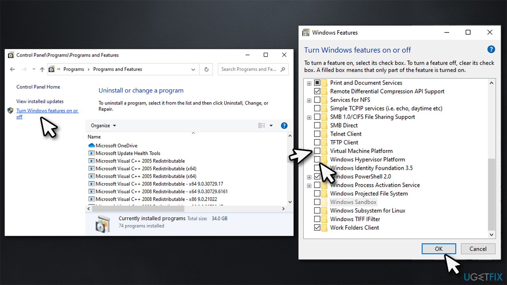Click the back arrow in Programs and Features
This screenshot has height=285, width=507.
pyautogui.click(x=12, y=69)
